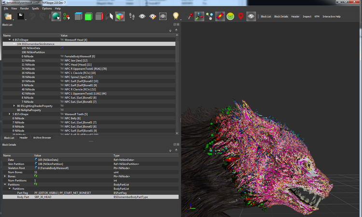
Task: Toggle the red-blue gradient toolbar icon
Action: [x=220, y=16]
